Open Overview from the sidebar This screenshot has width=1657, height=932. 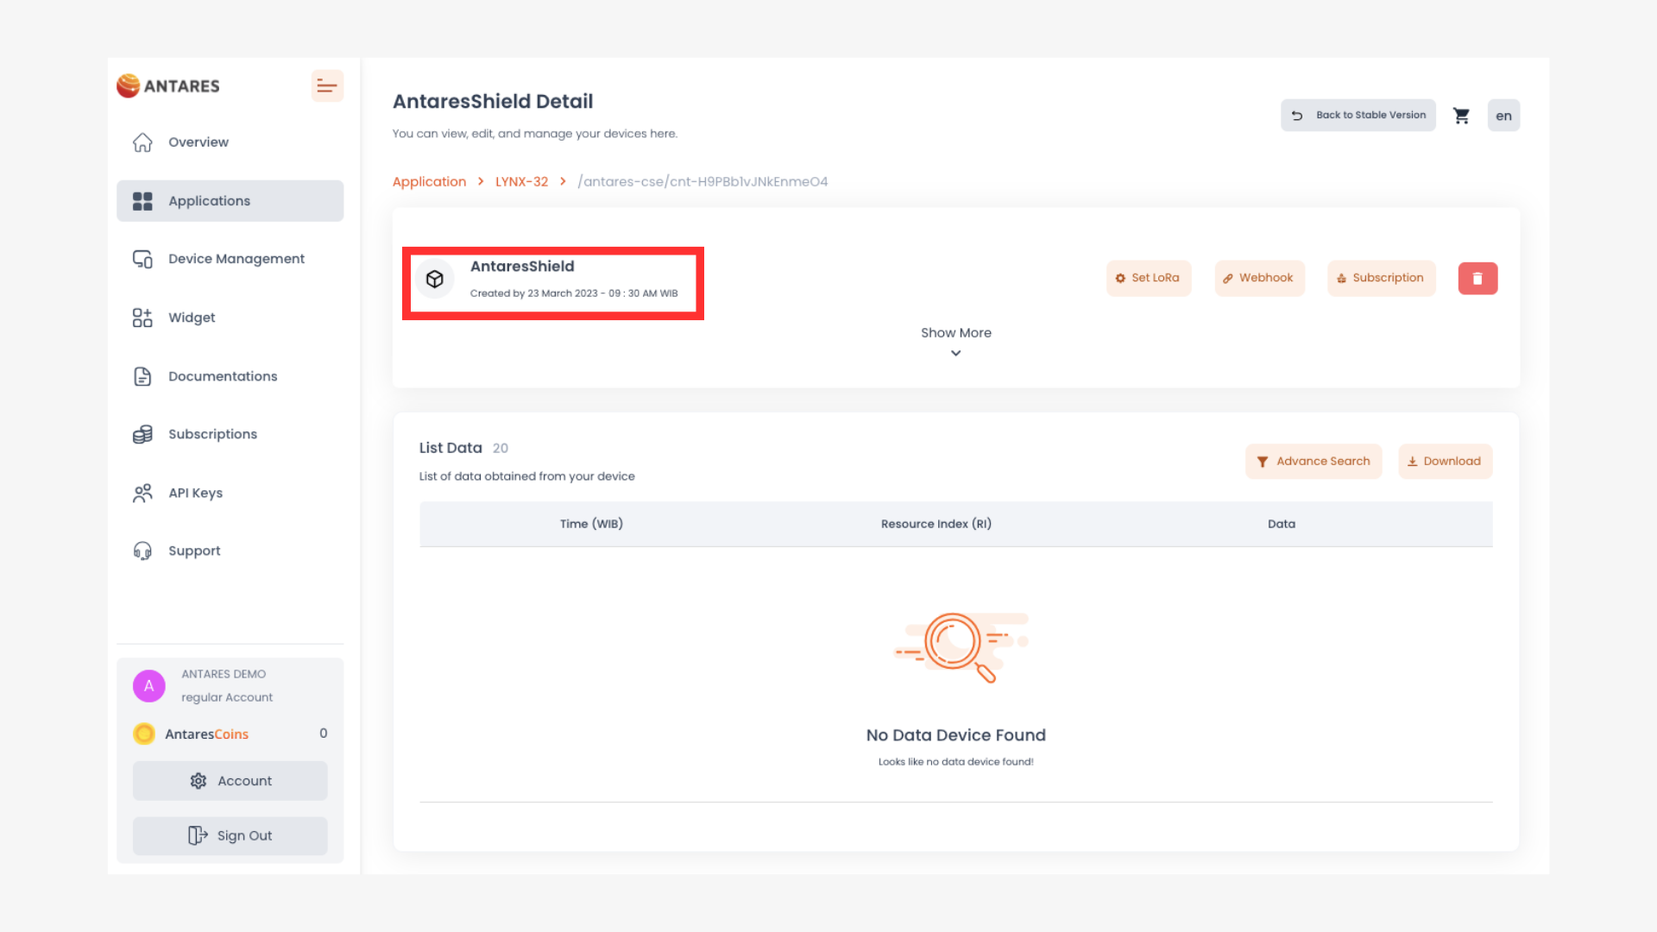point(198,142)
